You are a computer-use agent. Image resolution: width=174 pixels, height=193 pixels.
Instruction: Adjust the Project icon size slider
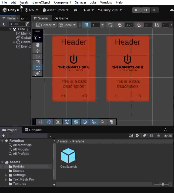coord(163,184)
